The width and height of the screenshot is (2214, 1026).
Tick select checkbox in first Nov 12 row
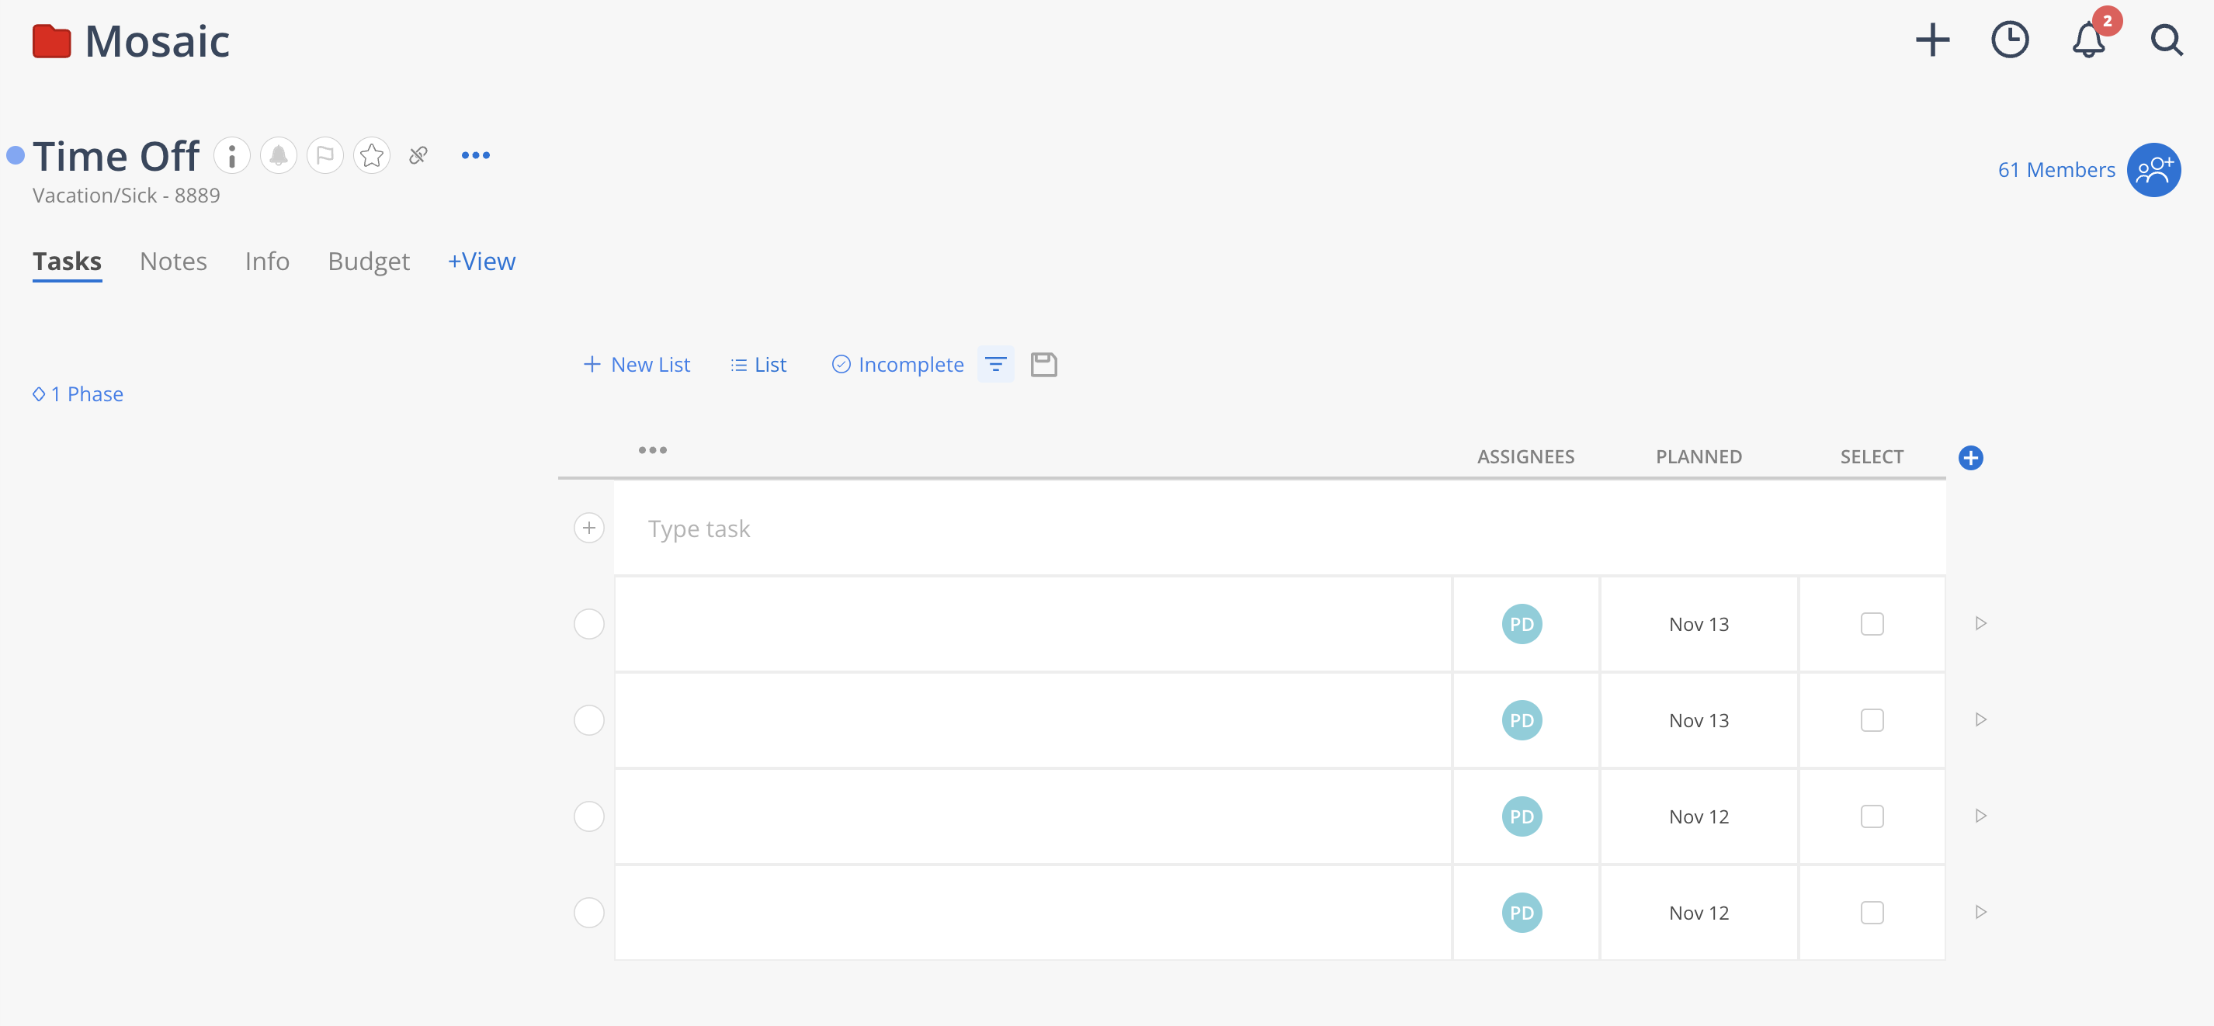coord(1872,816)
